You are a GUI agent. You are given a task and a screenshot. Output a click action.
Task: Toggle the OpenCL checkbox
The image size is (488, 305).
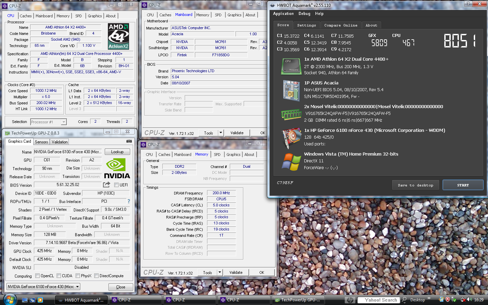pyautogui.click(x=37, y=276)
